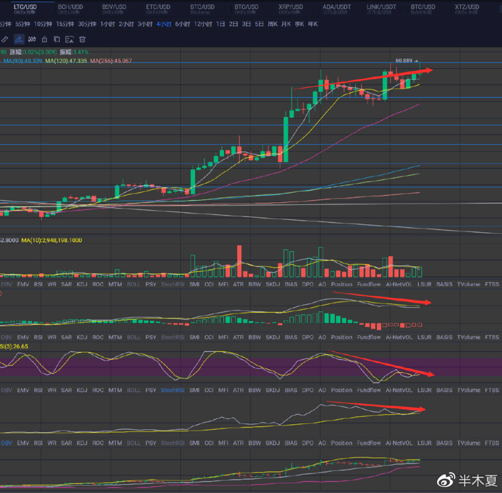Click the candlestick indicator settings icon
Viewport: 502px width, 493px height.
point(32,39)
